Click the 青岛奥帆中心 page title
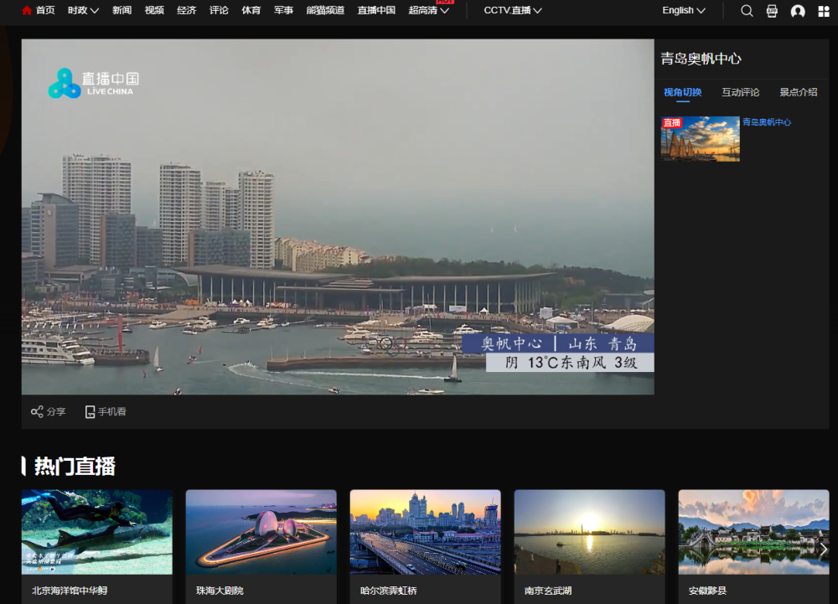The width and height of the screenshot is (838, 604). click(x=701, y=58)
